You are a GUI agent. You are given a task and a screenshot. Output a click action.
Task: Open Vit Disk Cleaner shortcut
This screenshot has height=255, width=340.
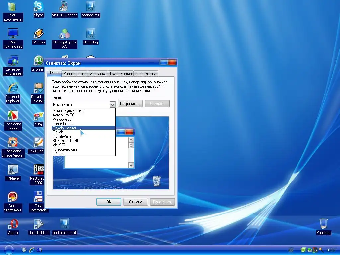pyautogui.click(x=64, y=10)
